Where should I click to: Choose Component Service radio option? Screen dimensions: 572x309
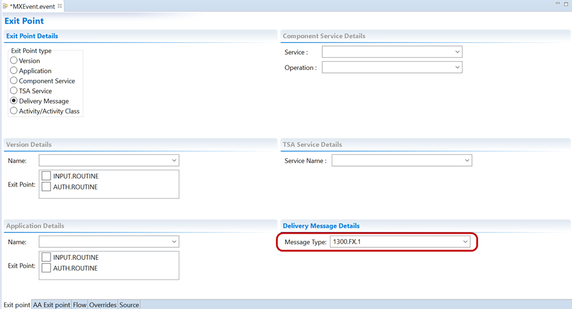click(14, 81)
